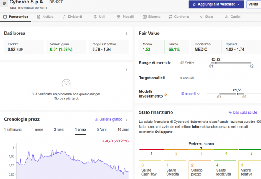Switch to the Bilancio tab
Image resolution: width=261 pixels, height=179 pixels.
tap(151, 17)
